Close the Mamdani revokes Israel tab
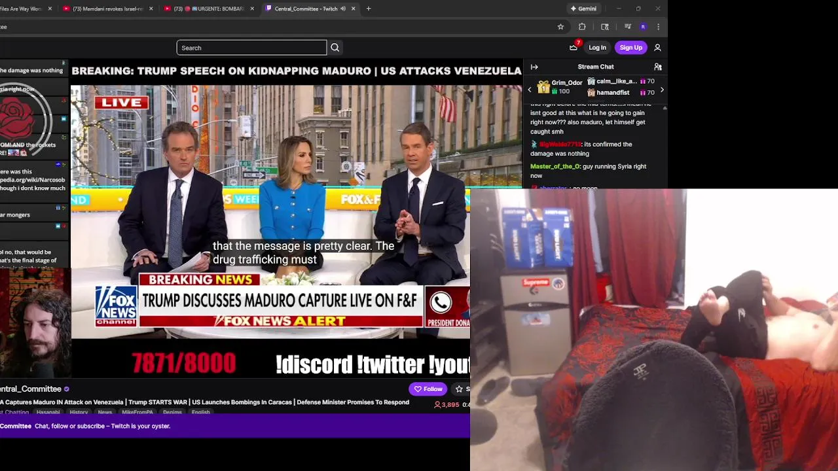The width and height of the screenshot is (838, 471). 151,9
